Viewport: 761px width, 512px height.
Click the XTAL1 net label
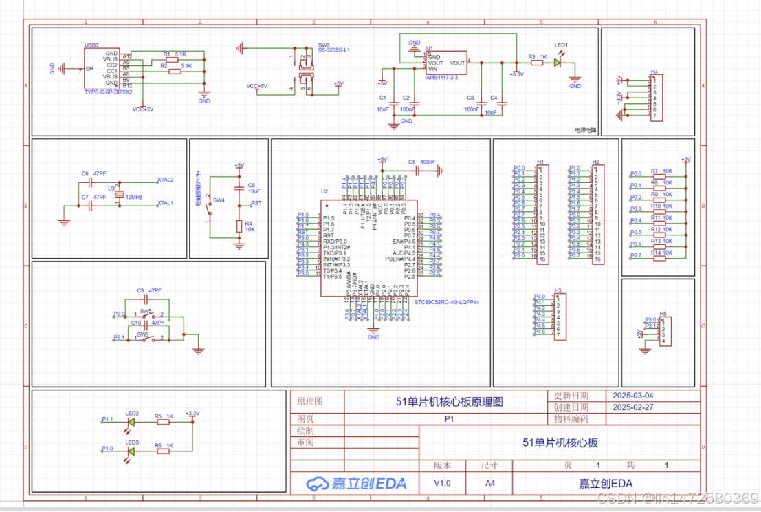[x=166, y=203]
